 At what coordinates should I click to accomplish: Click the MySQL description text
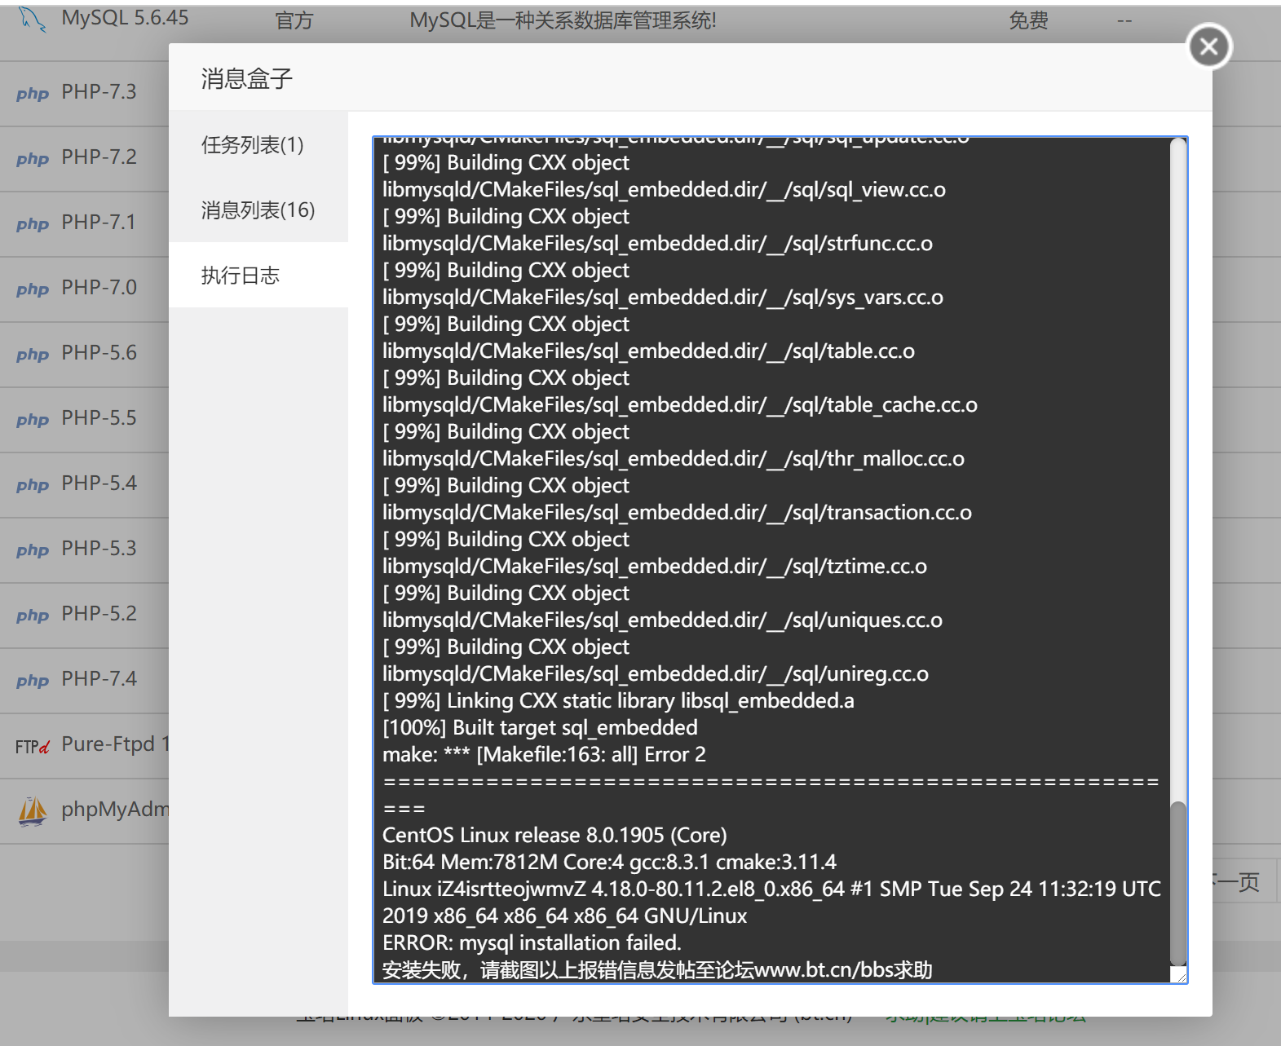click(563, 20)
